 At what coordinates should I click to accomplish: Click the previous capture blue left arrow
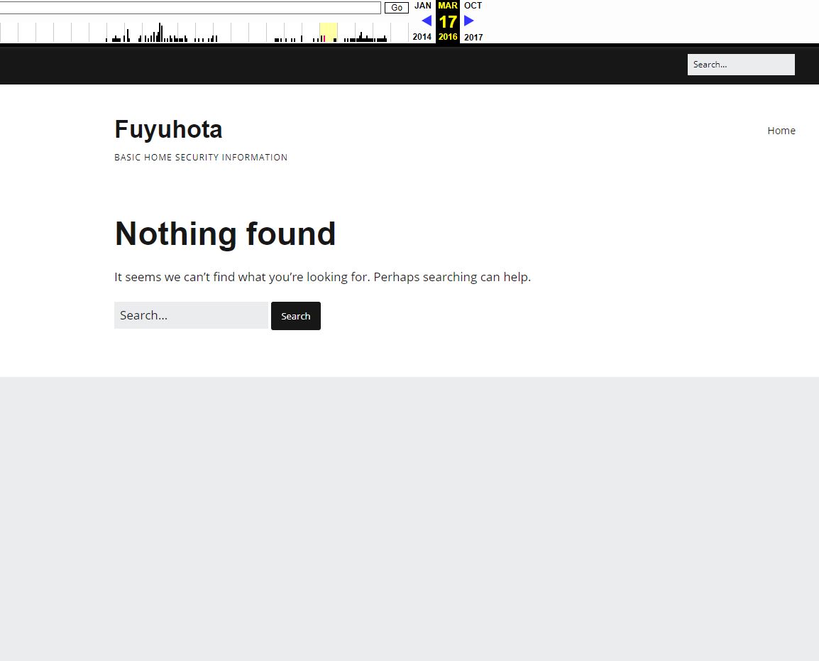[x=426, y=21]
